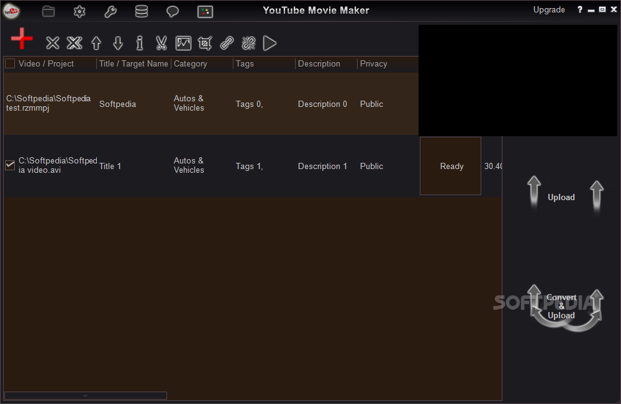The height and width of the screenshot is (404, 621).
Task: Play video with the triangle play icon
Action: [x=270, y=43]
